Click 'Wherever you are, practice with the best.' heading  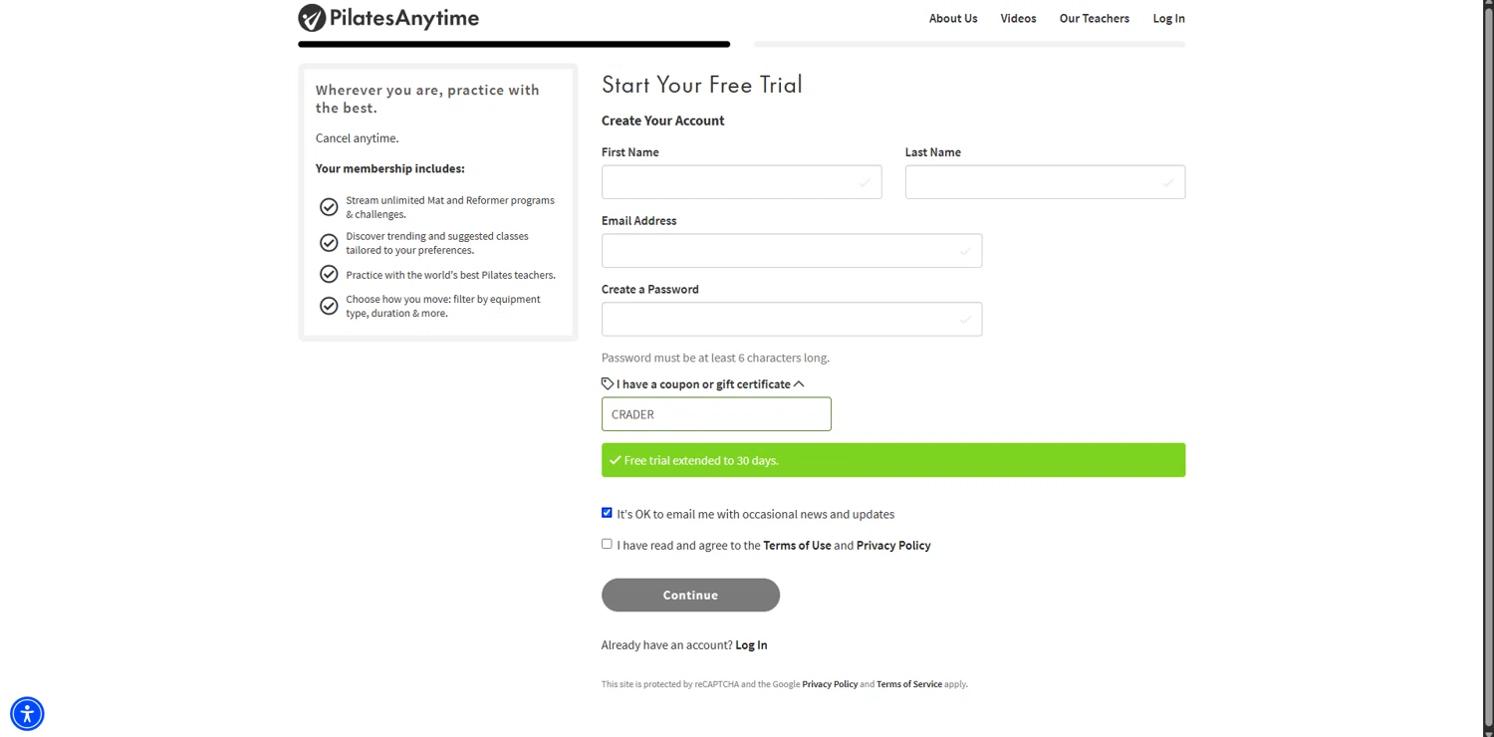pyautogui.click(x=428, y=99)
